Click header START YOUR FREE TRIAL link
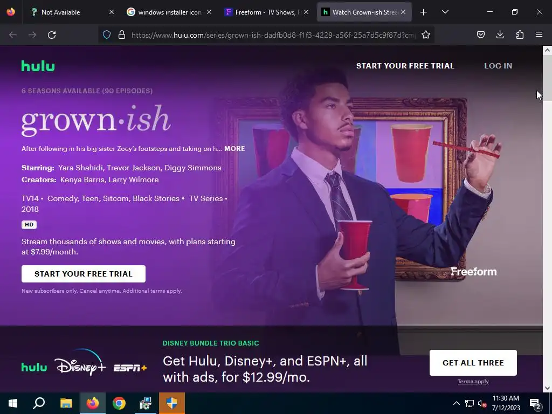Viewport: 552px width, 414px height. (405, 66)
